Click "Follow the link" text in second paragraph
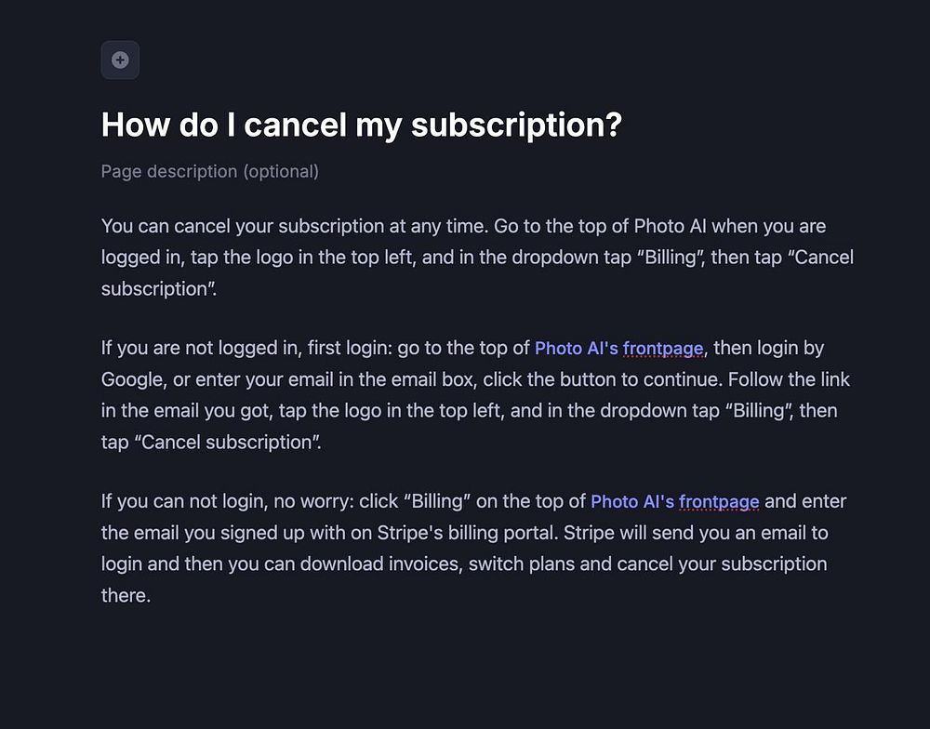The height and width of the screenshot is (729, 930). click(x=790, y=379)
